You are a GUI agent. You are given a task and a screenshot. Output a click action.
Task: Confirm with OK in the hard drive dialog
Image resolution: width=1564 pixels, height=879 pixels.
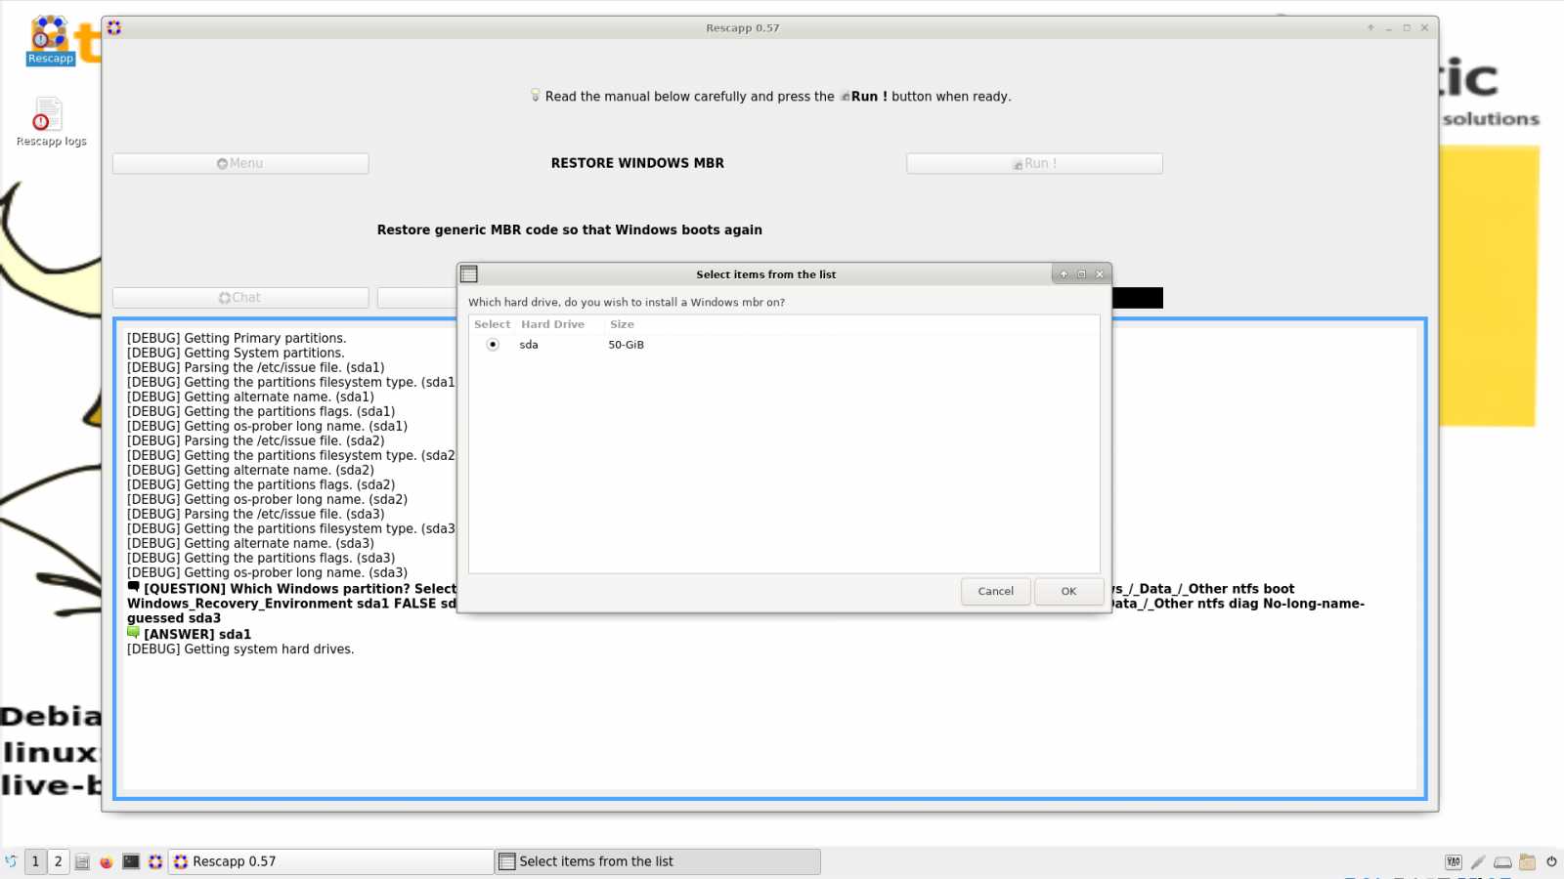[x=1068, y=591]
